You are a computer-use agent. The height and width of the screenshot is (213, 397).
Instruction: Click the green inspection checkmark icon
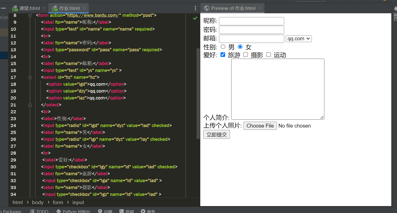pos(195,18)
